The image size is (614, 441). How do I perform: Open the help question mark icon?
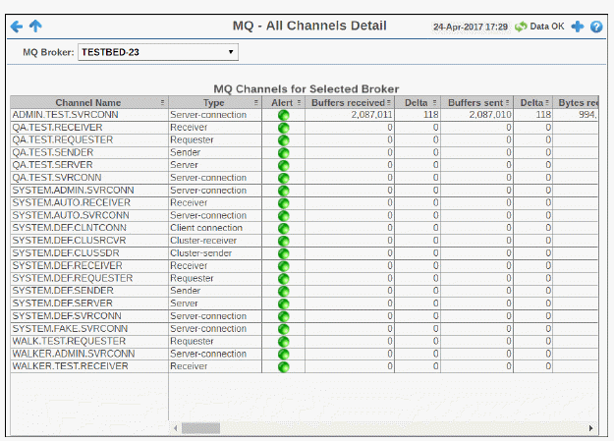(596, 27)
